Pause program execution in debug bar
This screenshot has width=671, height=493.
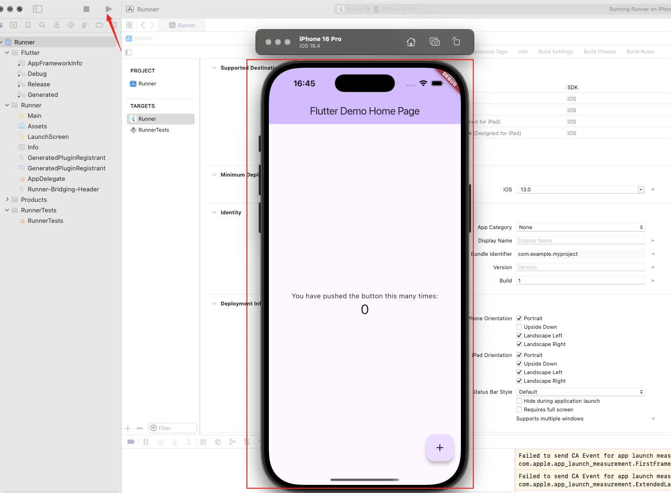[146, 442]
